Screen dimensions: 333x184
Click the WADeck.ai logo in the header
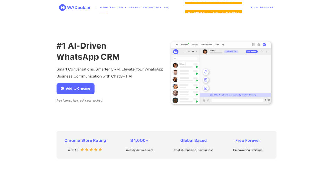[x=75, y=7]
